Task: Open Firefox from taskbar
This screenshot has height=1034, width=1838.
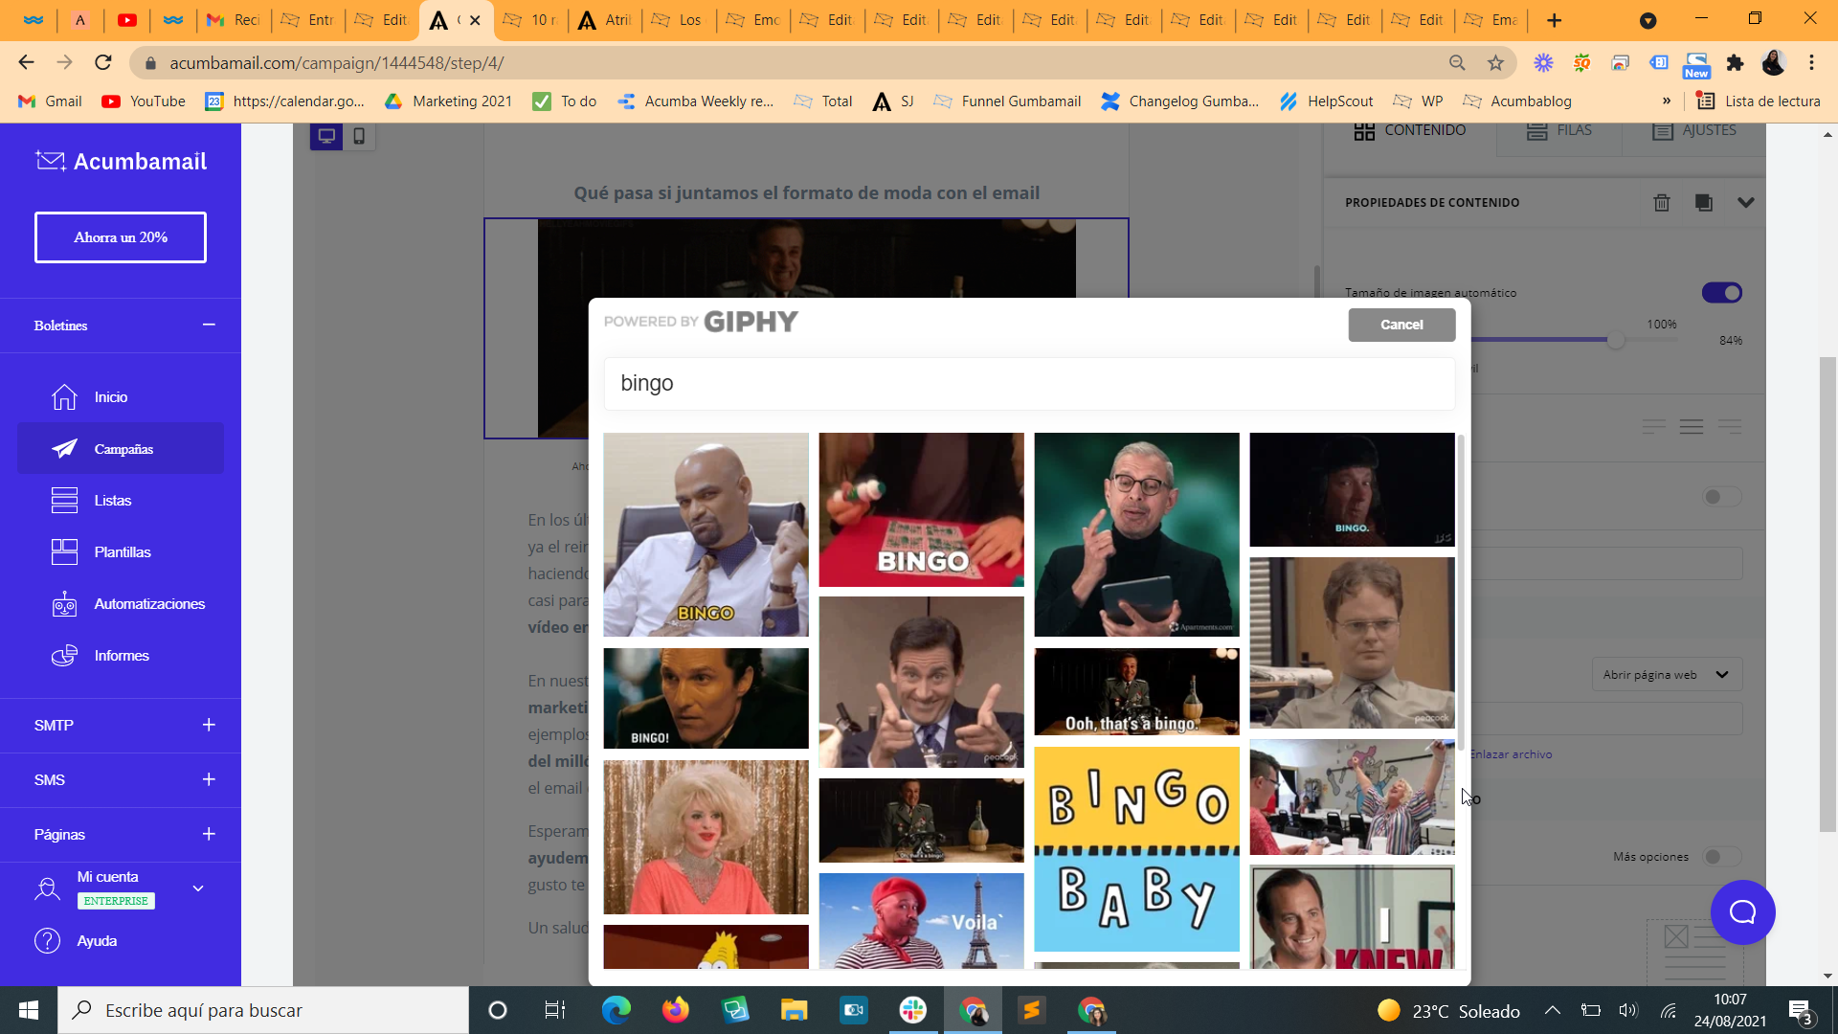Action: tap(675, 1010)
